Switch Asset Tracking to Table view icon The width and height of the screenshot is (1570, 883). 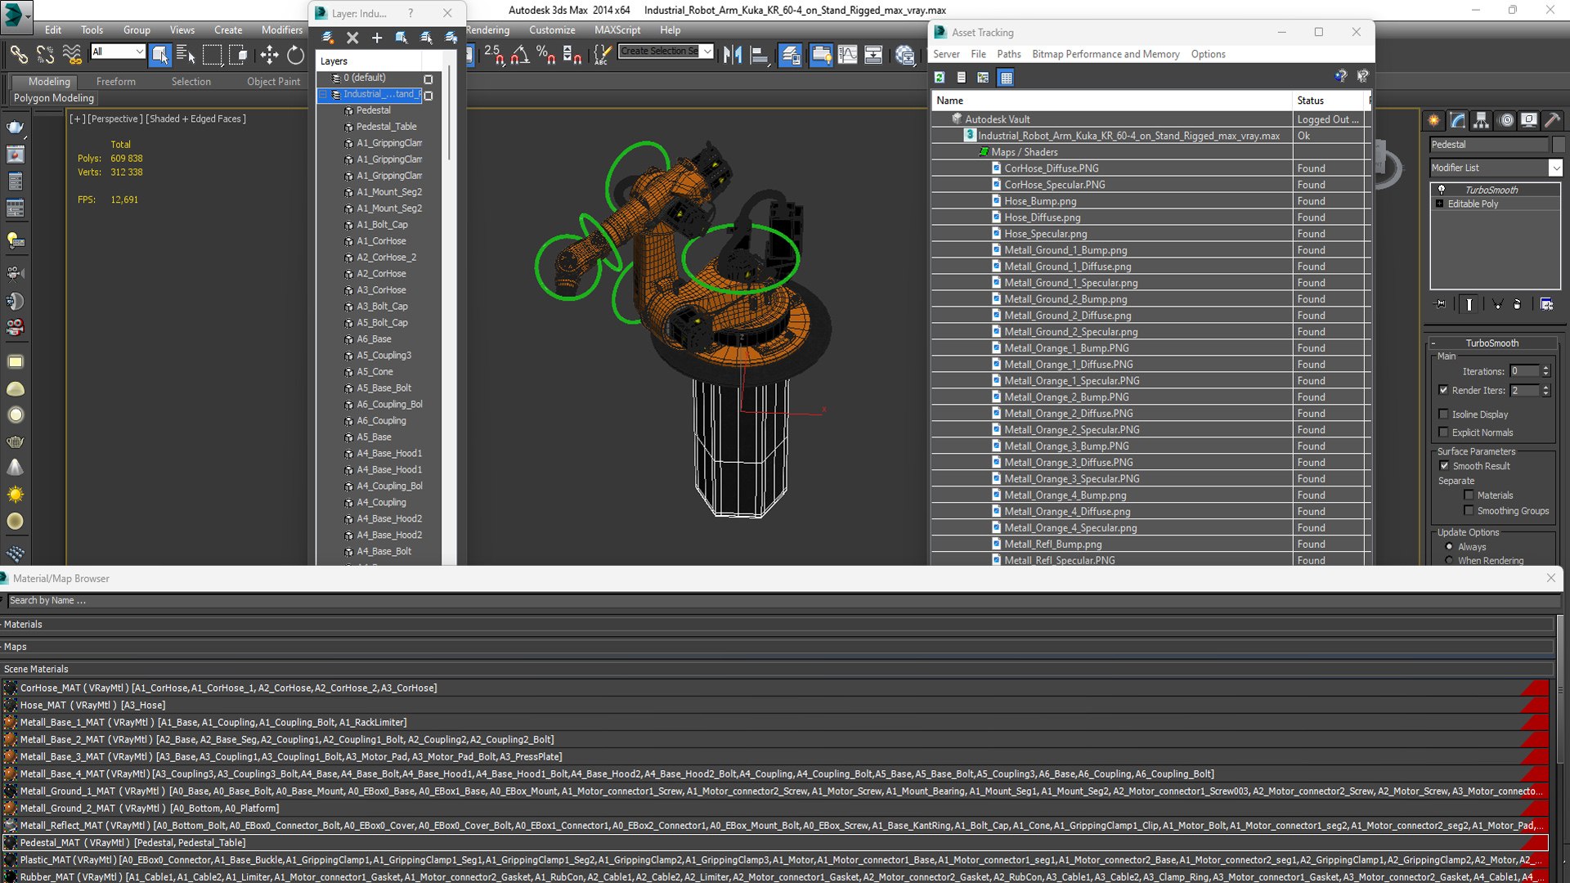(x=1006, y=78)
